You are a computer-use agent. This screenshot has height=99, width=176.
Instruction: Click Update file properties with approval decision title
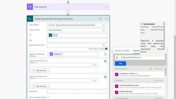coord(54,19)
